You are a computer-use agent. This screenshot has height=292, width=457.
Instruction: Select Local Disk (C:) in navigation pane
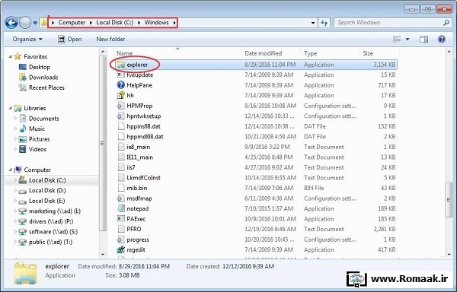click(42, 180)
